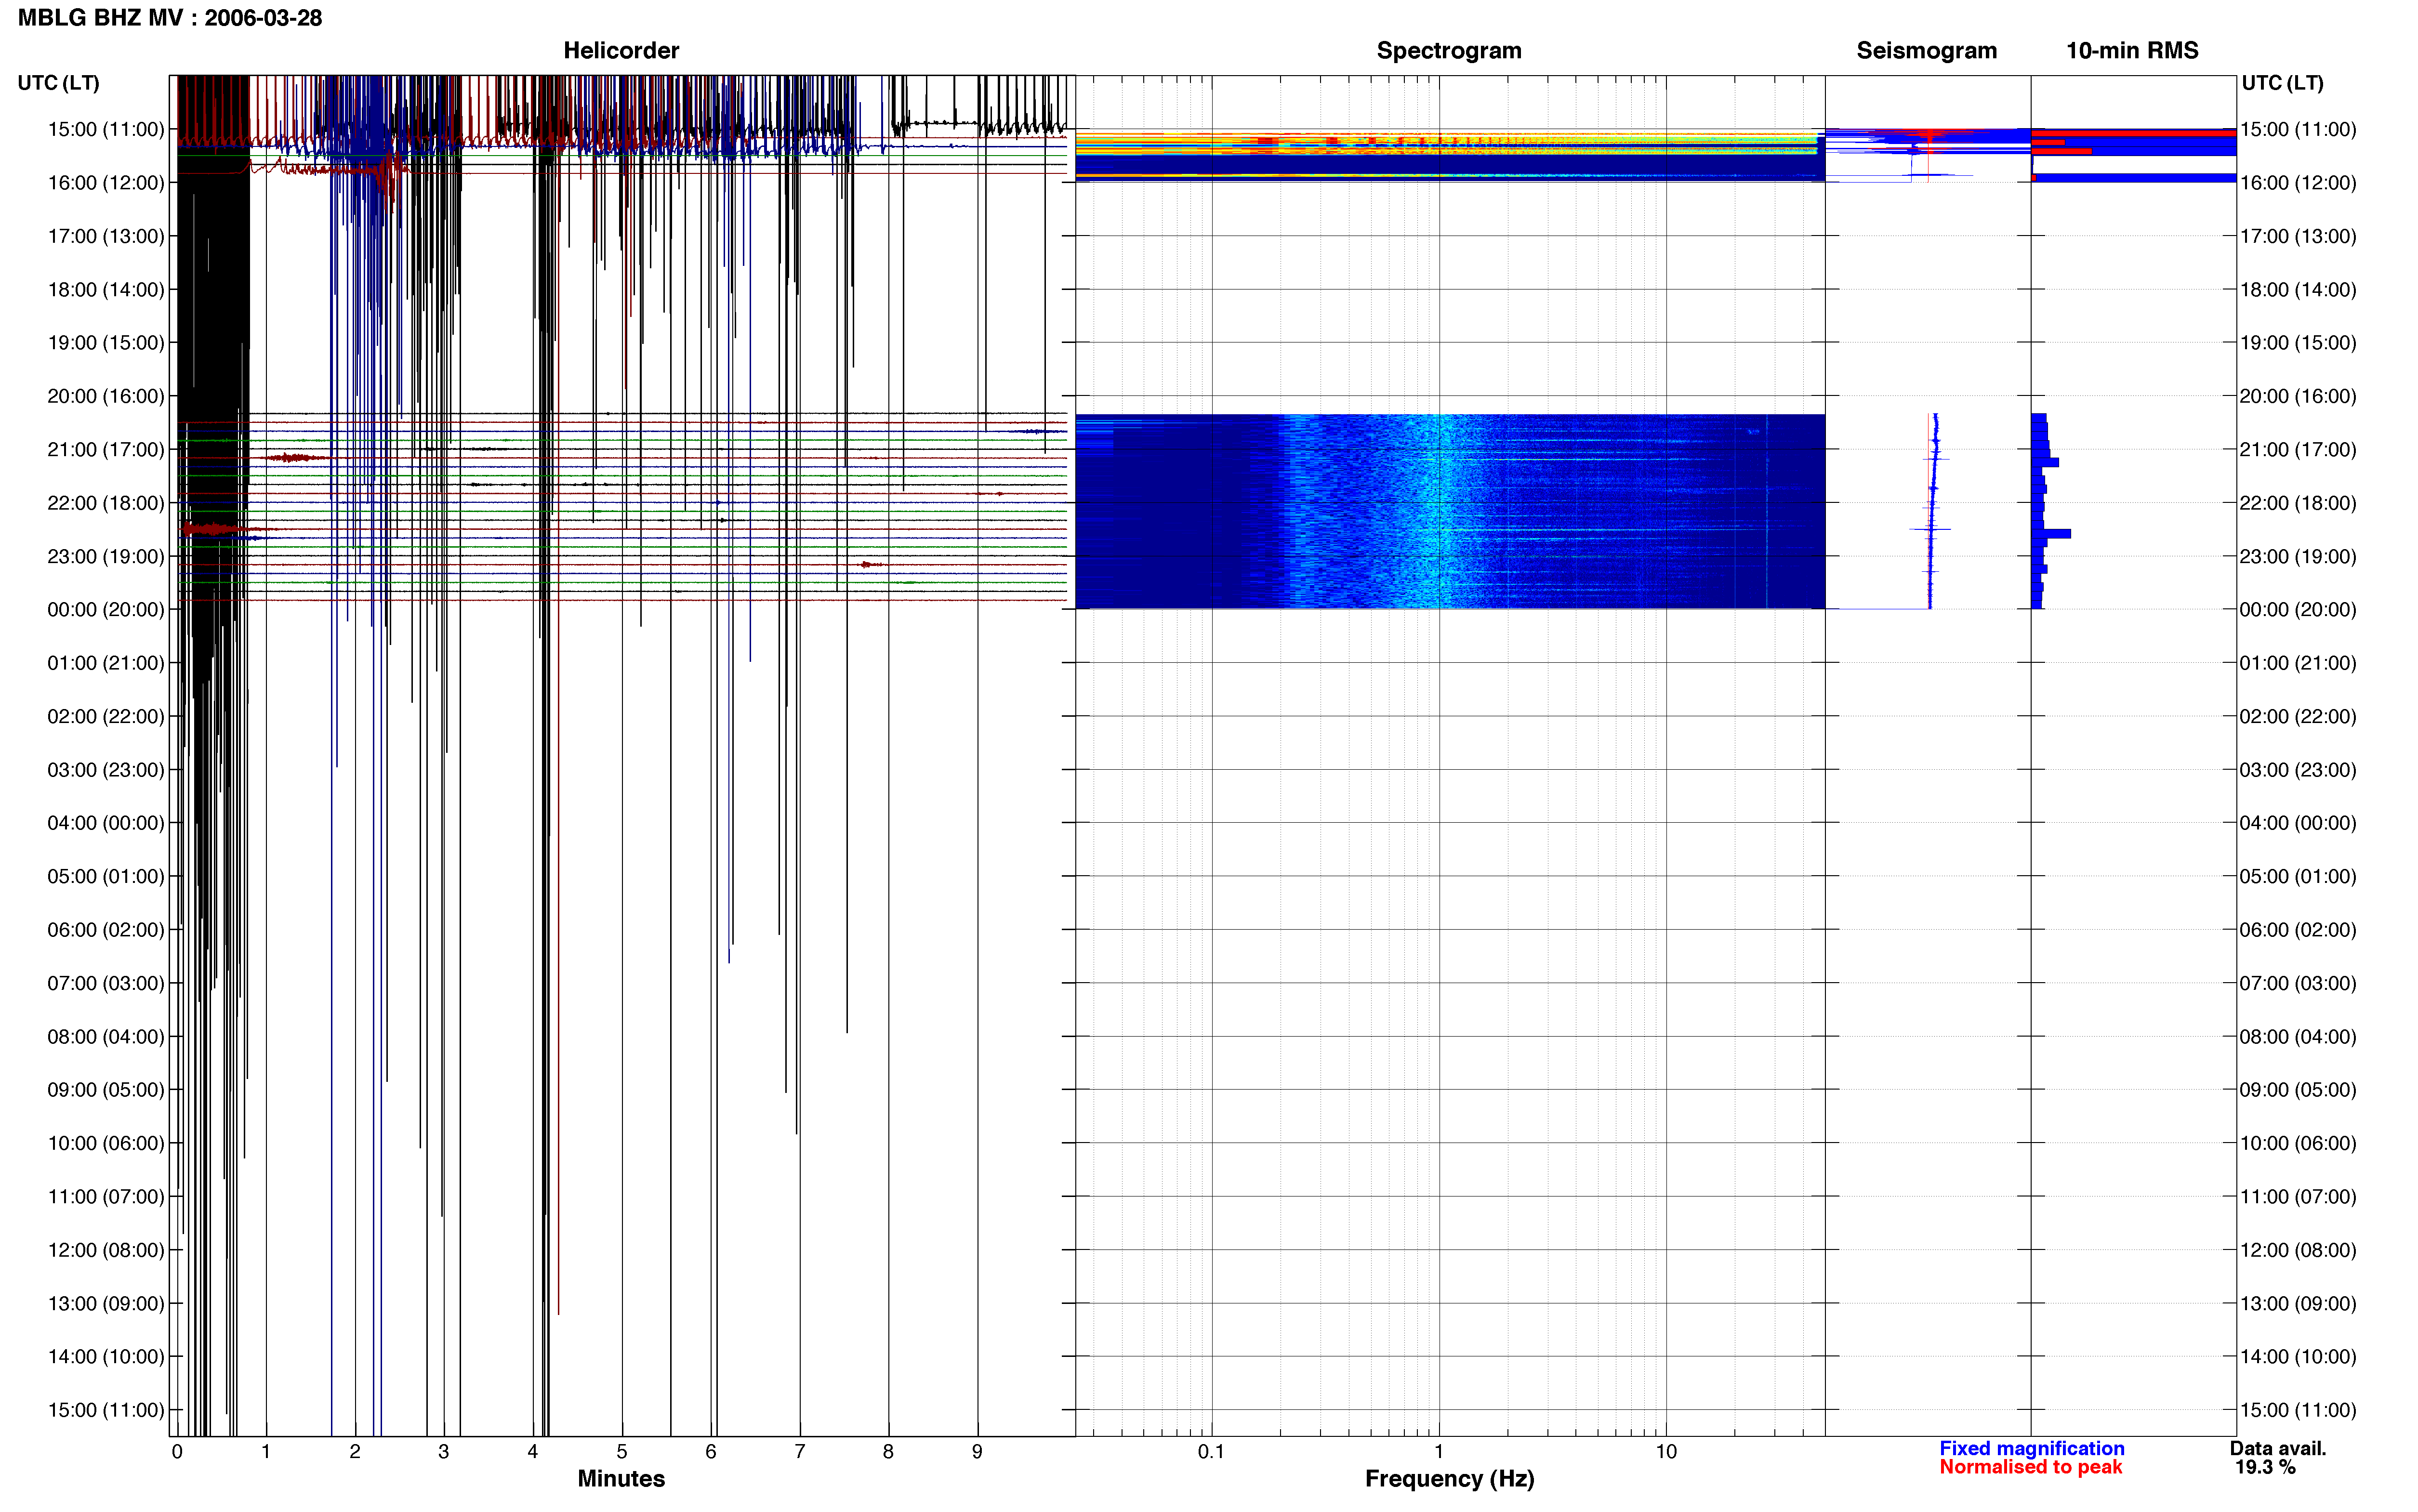
Task: Click the 'Helicorder' panel heading
Action: [x=621, y=50]
